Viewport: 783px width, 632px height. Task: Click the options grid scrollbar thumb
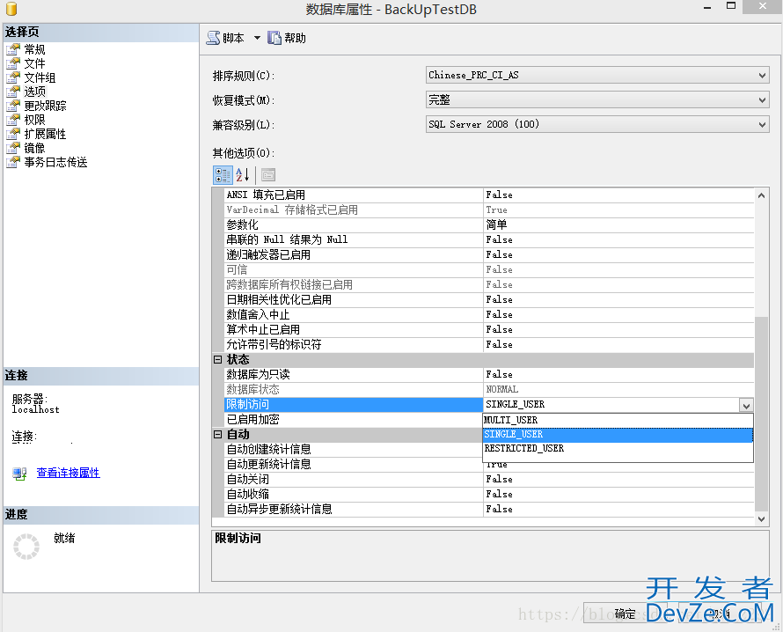(761, 414)
